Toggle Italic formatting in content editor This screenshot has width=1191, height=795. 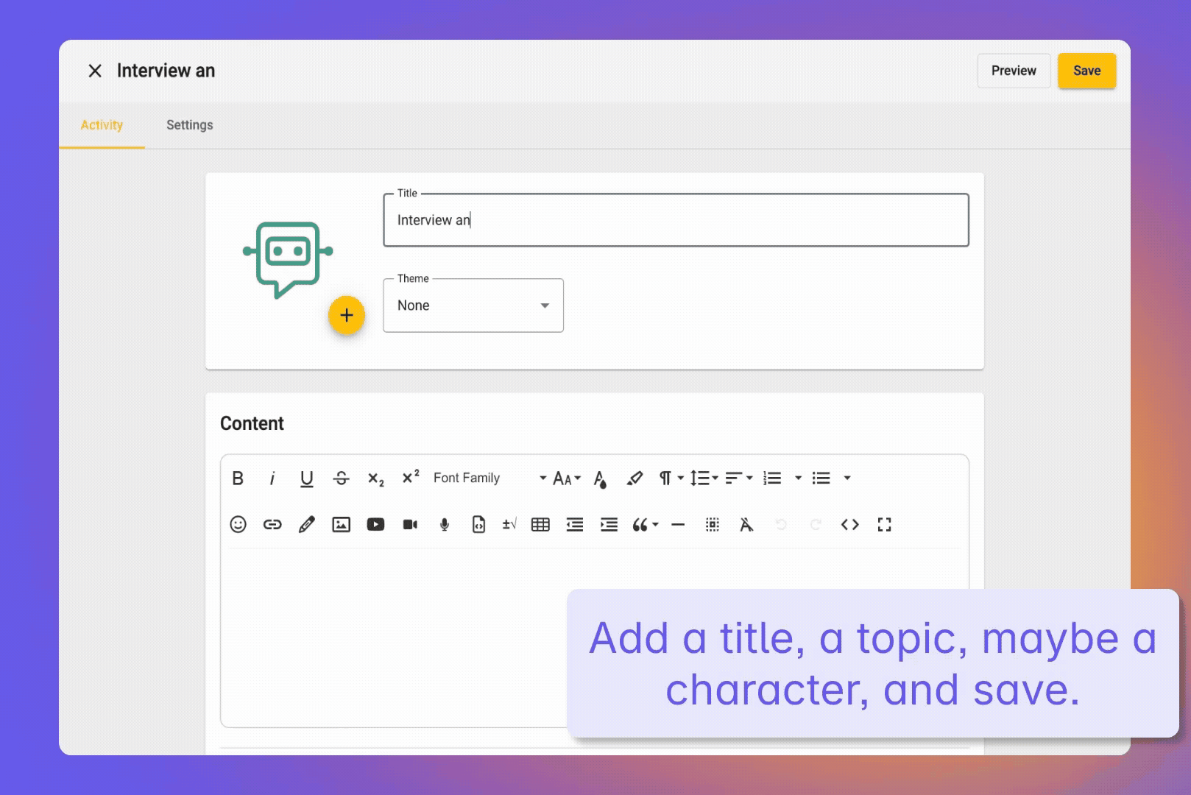(x=272, y=478)
